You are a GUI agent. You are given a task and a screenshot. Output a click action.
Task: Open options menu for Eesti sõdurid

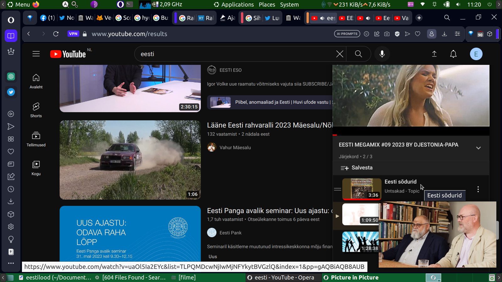(x=478, y=189)
